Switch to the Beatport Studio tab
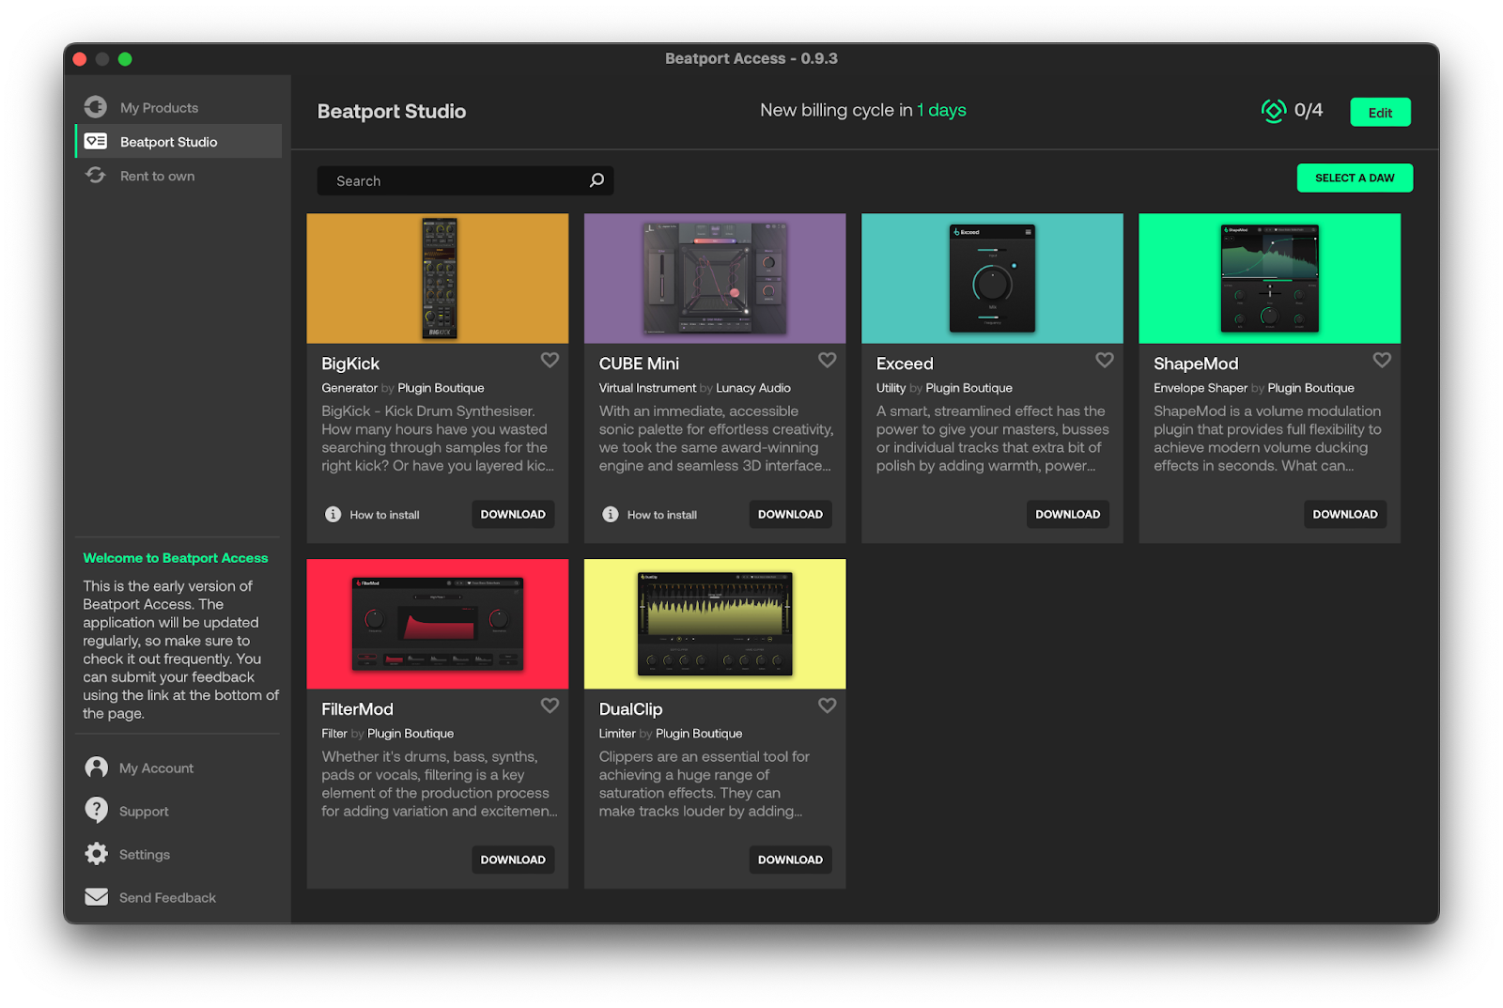Image resolution: width=1503 pixels, height=1008 pixels. tap(167, 141)
